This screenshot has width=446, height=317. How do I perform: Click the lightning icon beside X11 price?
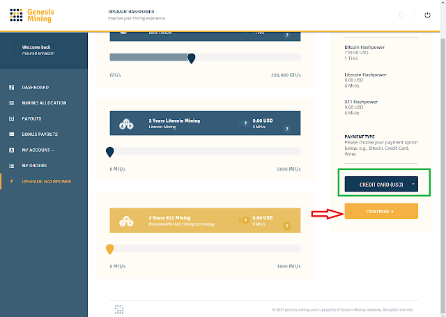coord(245,220)
